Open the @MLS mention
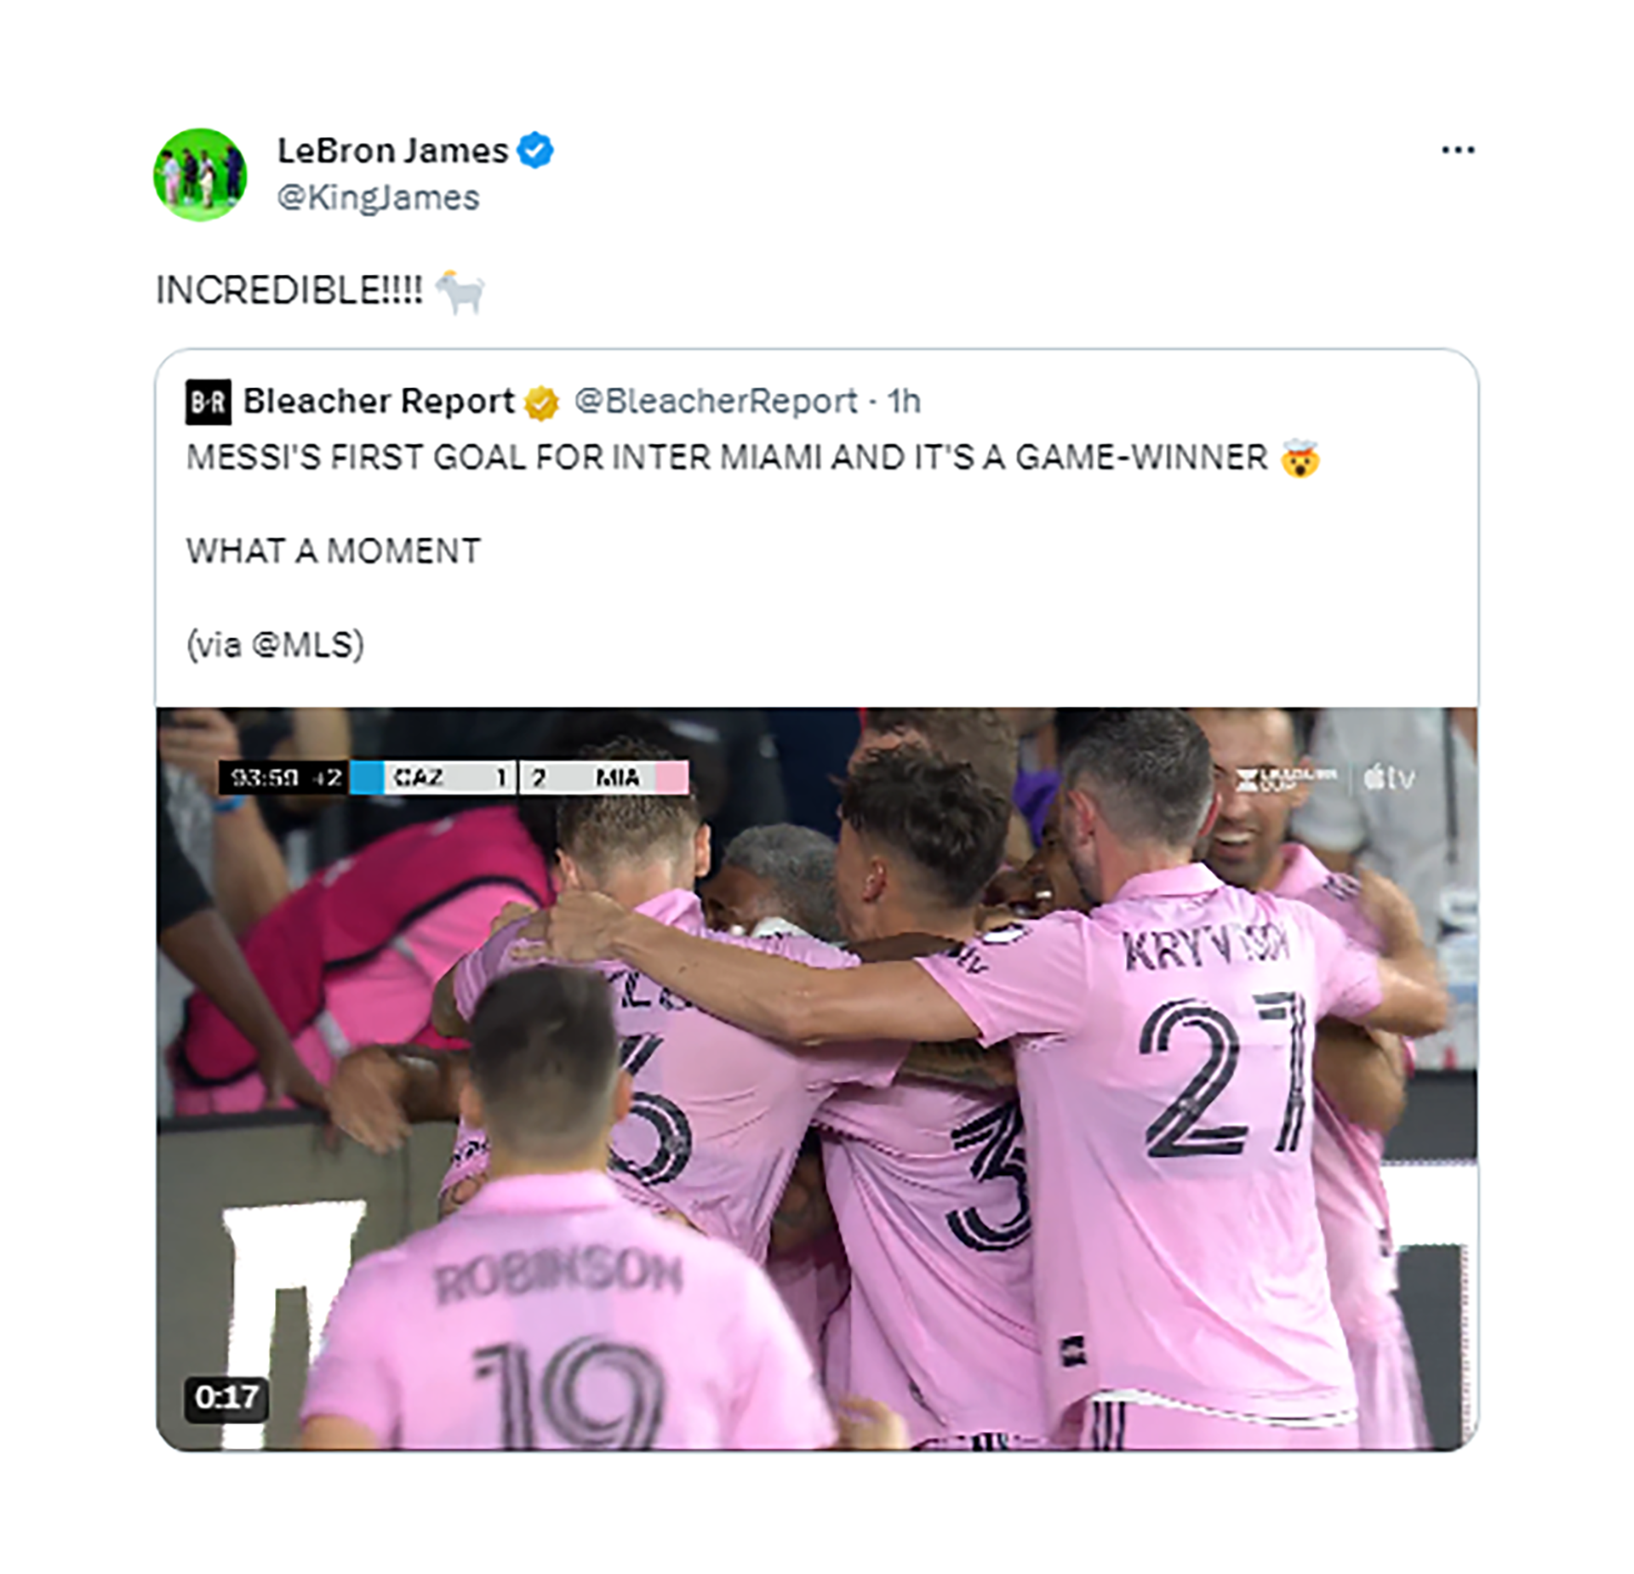This screenshot has height=1574, width=1634. coord(306,644)
